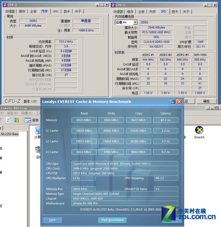Select the 处理器 tab in right CPU-Z window
This screenshot has width=221, height=227.
[118, 11]
